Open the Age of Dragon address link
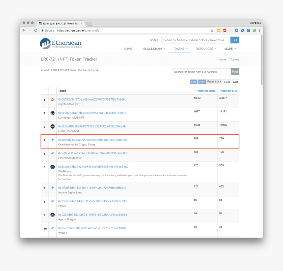The width and height of the screenshot is (283, 271). [92, 215]
